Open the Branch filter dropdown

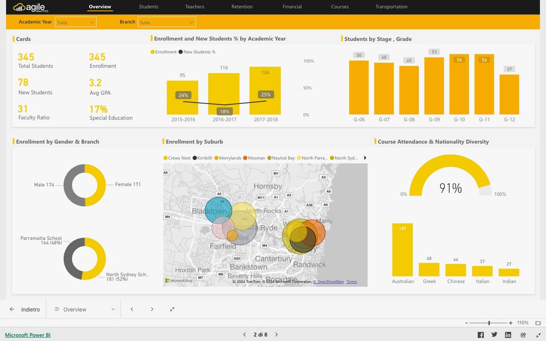tap(166, 21)
